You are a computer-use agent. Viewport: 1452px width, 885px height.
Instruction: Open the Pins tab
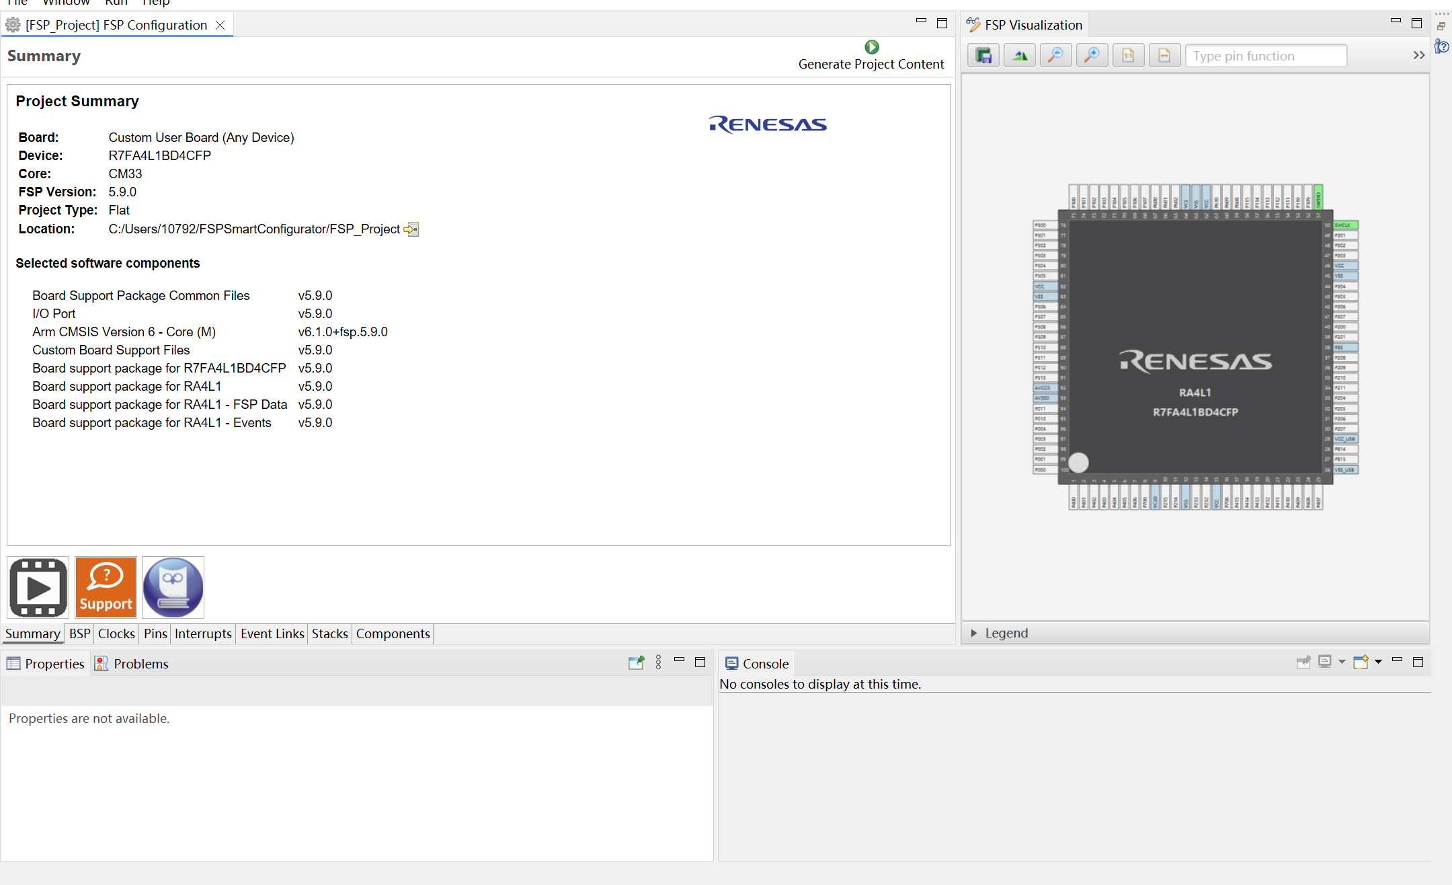(155, 633)
